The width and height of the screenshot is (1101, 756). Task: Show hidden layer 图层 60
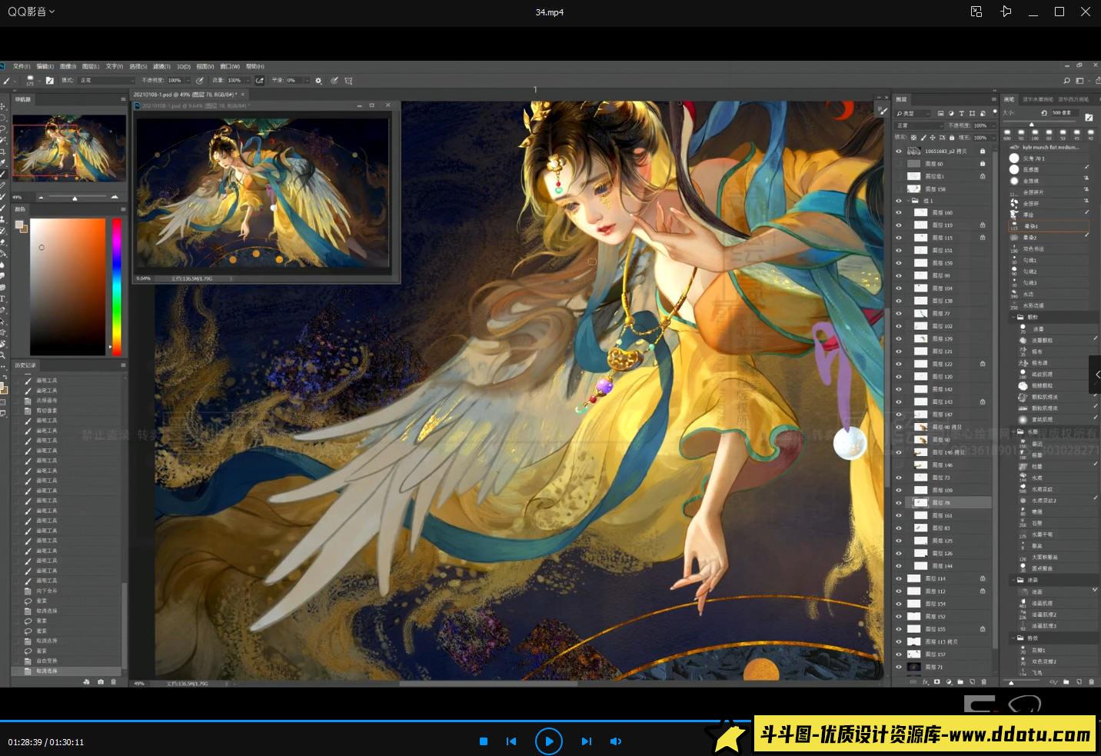(x=898, y=164)
